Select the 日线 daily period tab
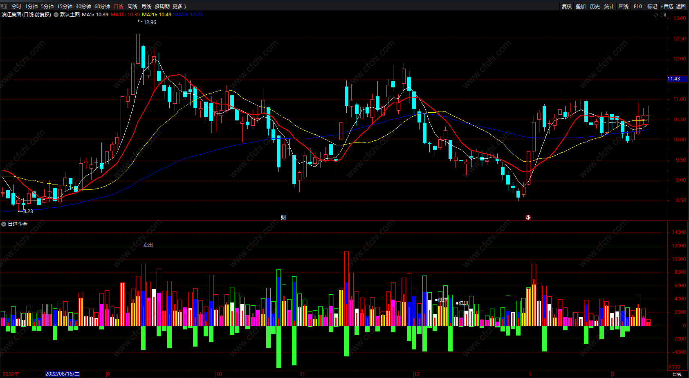Viewport: 689px width, 378px height. pos(119,6)
